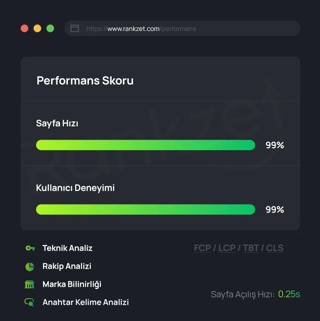Click the search bubble icon beside Anahtar Kelime Analizi
320x321 pixels.
(x=29, y=302)
